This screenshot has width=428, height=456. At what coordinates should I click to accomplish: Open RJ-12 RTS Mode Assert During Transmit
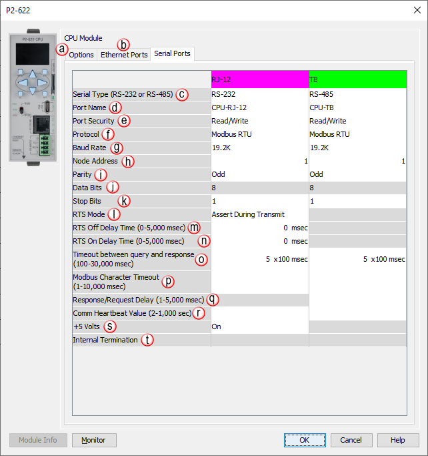pyautogui.click(x=259, y=215)
